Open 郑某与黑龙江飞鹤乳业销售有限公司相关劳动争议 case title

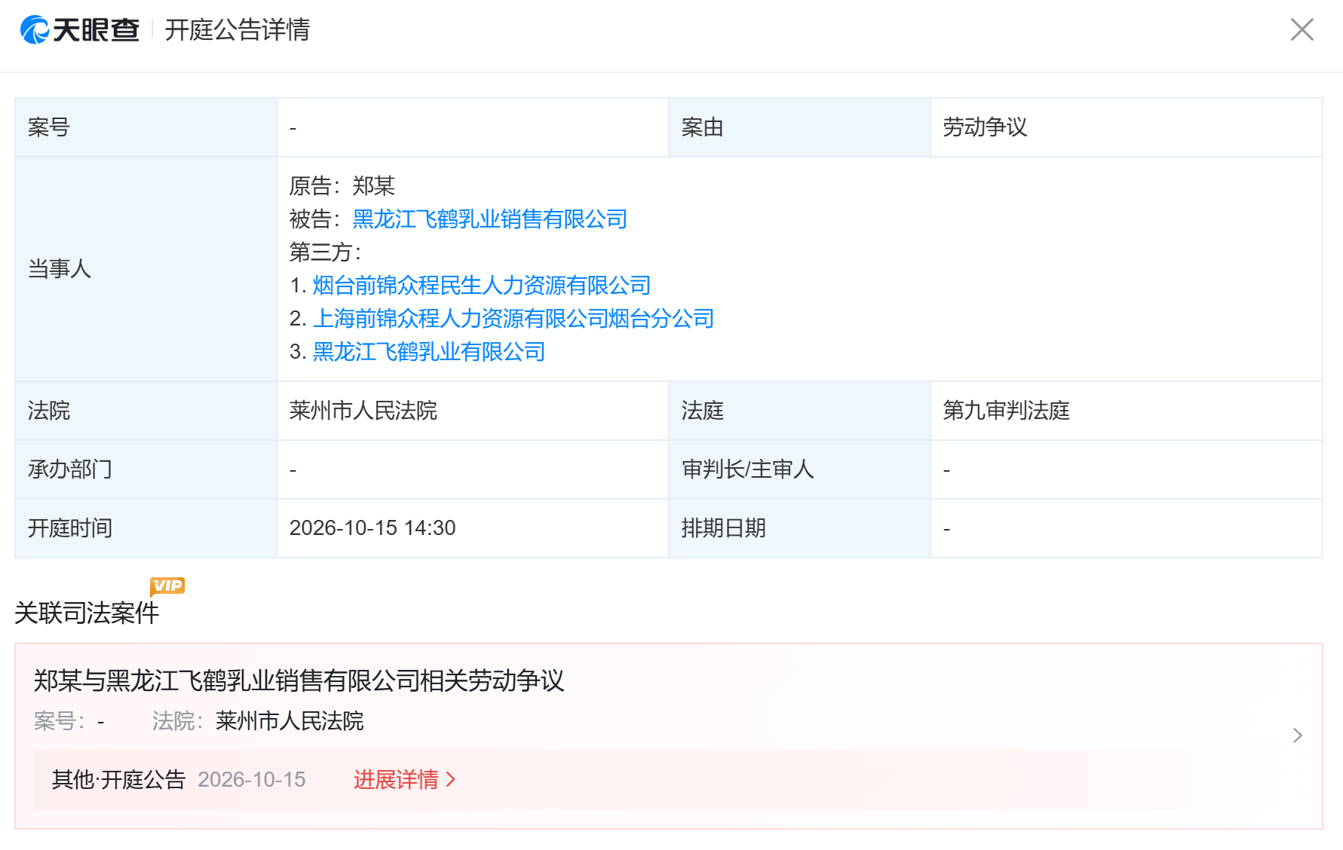(x=299, y=680)
